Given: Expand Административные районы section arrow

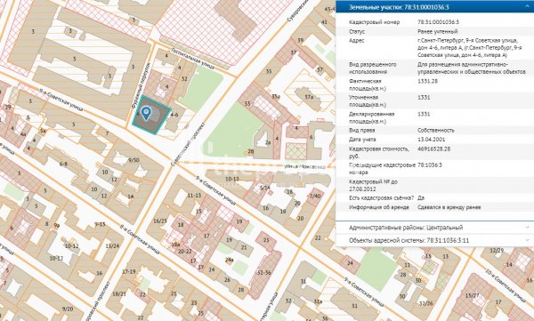Looking at the screenshot, I should tap(528, 228).
